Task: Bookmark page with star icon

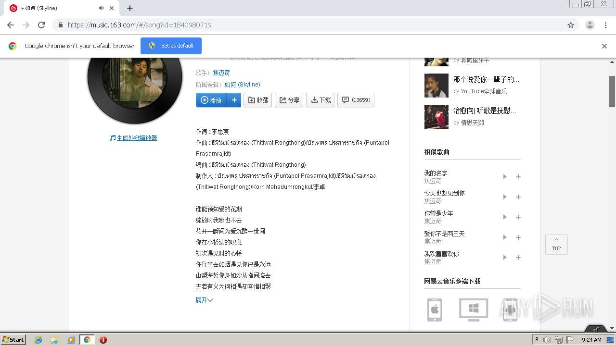Action: [571, 25]
